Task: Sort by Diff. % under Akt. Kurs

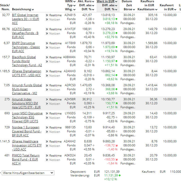Action: click(x=88, y=9)
